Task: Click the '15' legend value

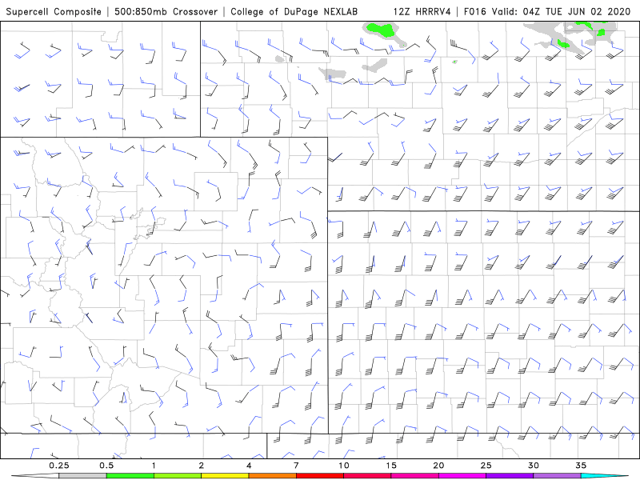Action: 391,466
